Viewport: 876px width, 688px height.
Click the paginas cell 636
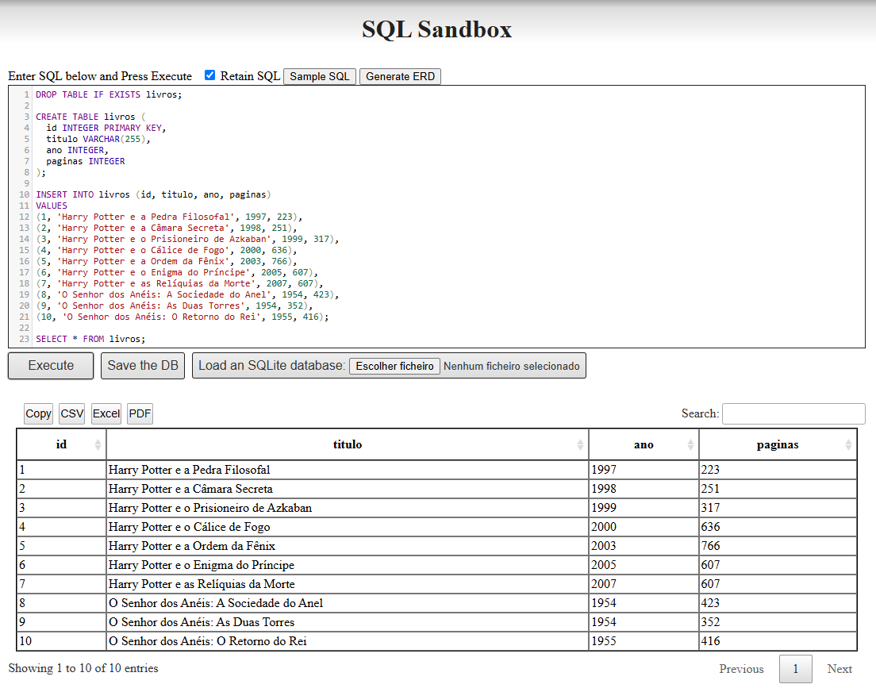point(778,527)
